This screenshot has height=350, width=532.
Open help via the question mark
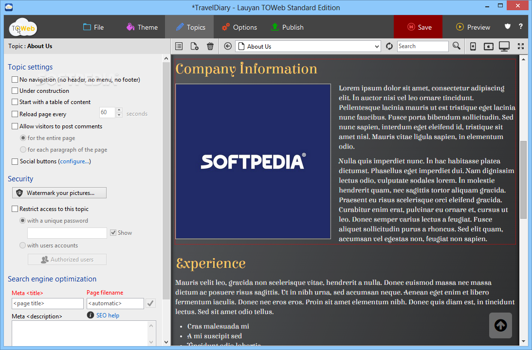tap(521, 26)
